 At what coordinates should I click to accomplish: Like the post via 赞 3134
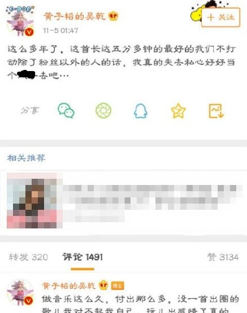tap(223, 257)
